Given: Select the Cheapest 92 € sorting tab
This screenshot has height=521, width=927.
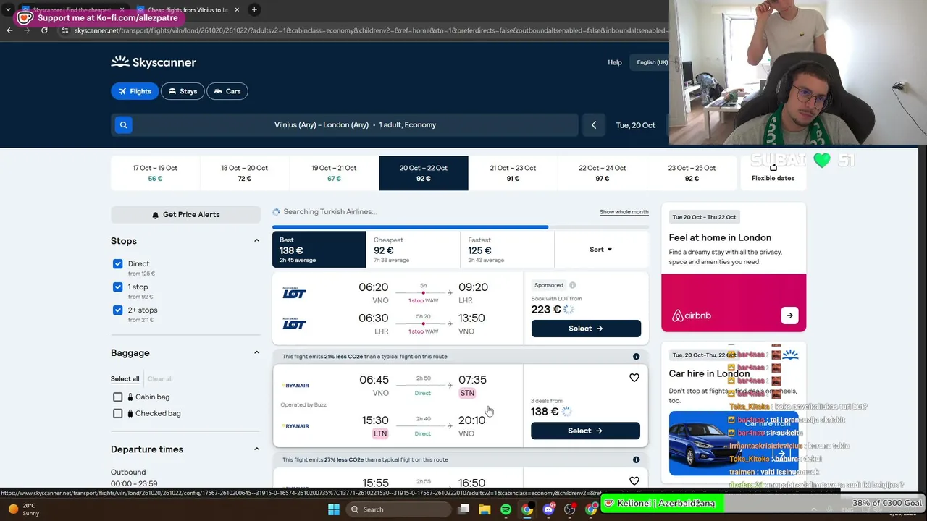Looking at the screenshot, I should tap(413, 250).
